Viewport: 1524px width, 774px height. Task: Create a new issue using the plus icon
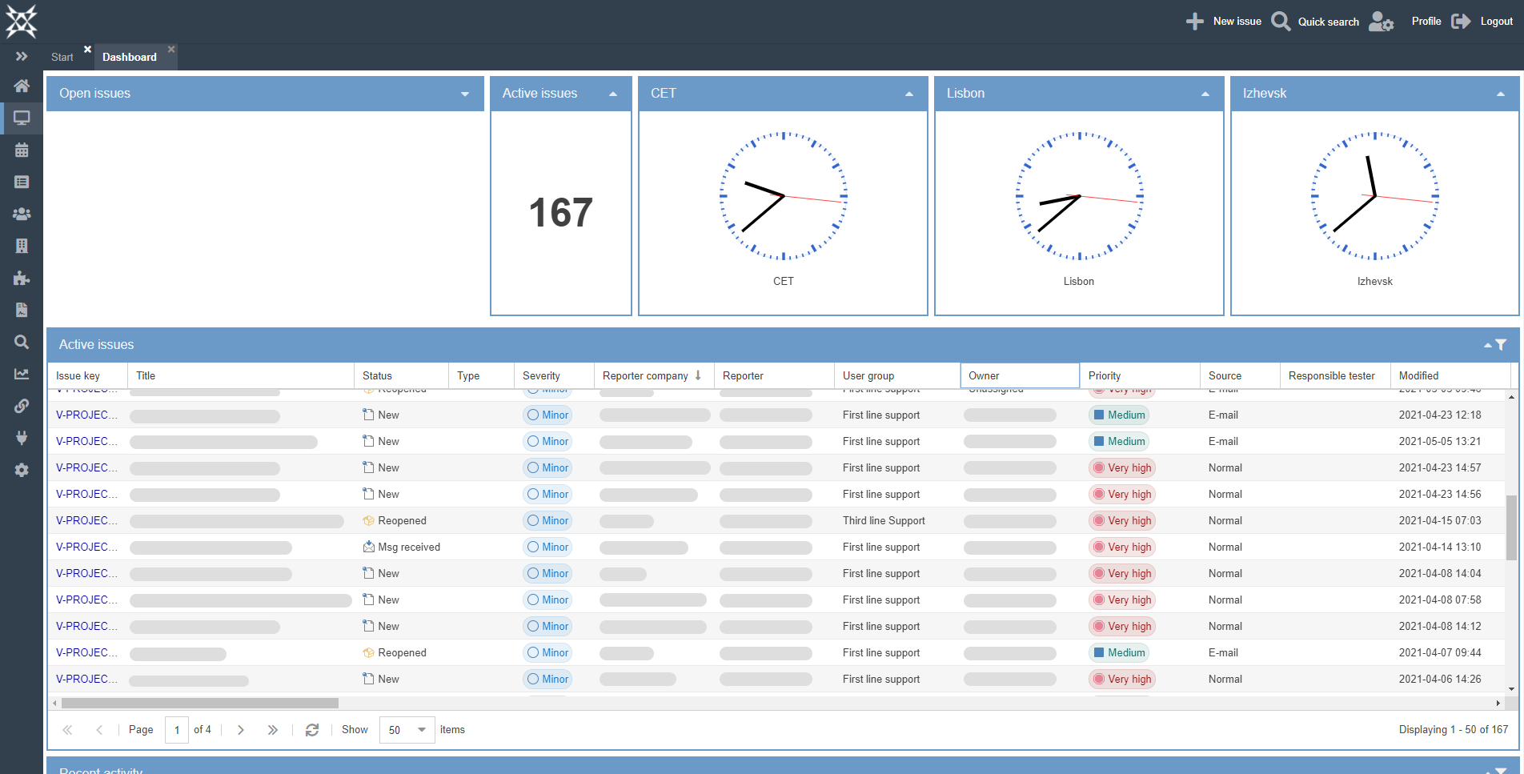tap(1194, 21)
